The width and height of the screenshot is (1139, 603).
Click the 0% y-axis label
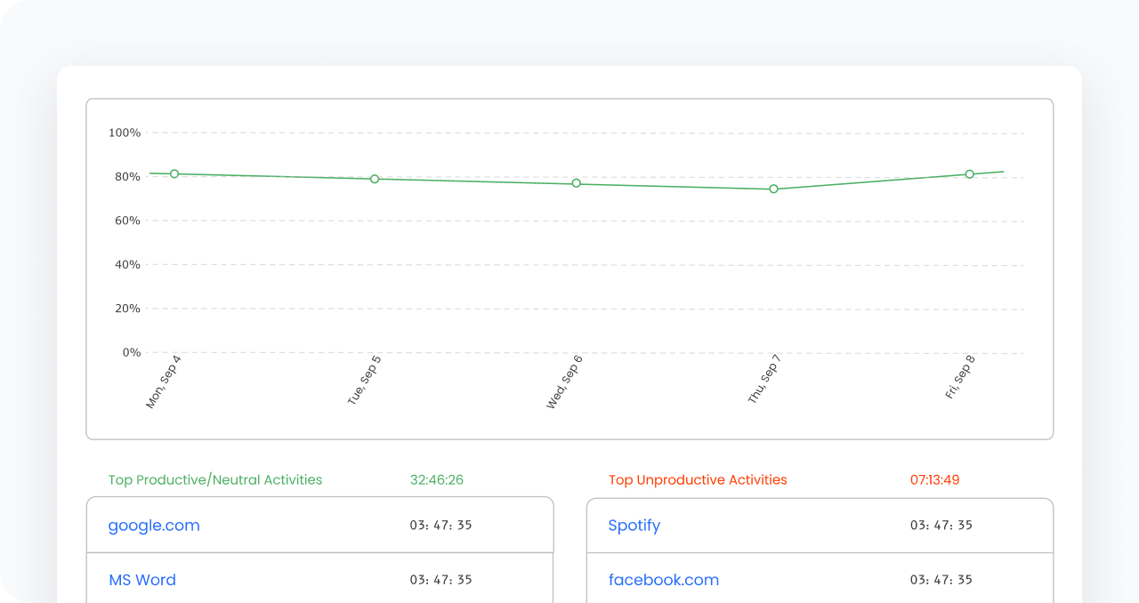click(132, 353)
